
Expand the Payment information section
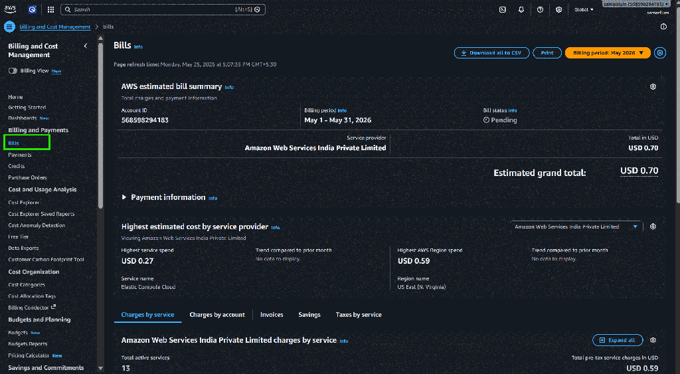pos(124,197)
